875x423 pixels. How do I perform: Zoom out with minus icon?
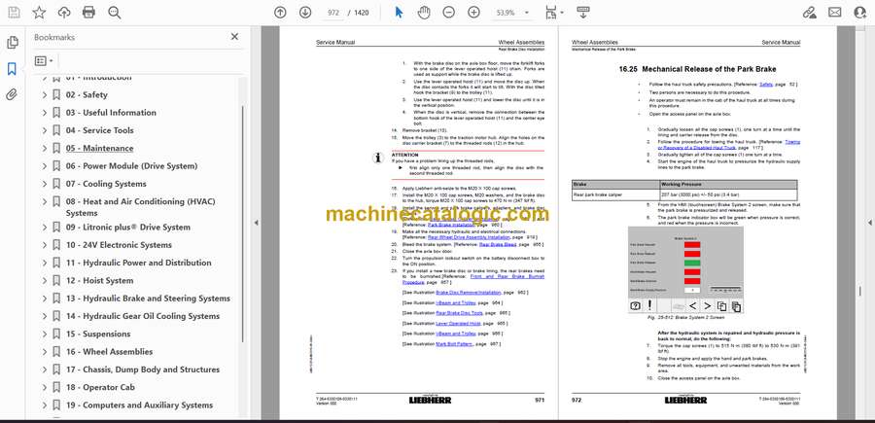point(448,13)
